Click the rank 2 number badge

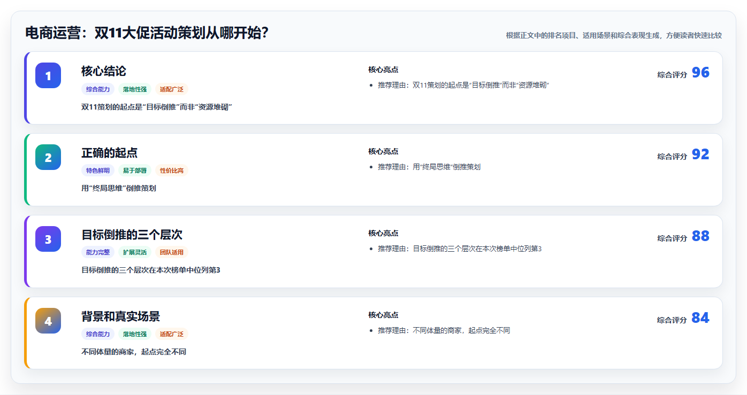click(48, 157)
